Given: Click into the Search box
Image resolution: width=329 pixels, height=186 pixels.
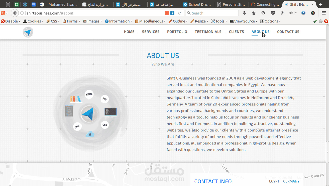Looking at the screenshot, I should coord(212,13).
